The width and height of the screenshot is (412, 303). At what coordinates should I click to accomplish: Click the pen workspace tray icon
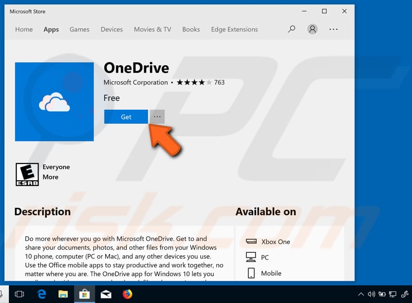pos(405,294)
